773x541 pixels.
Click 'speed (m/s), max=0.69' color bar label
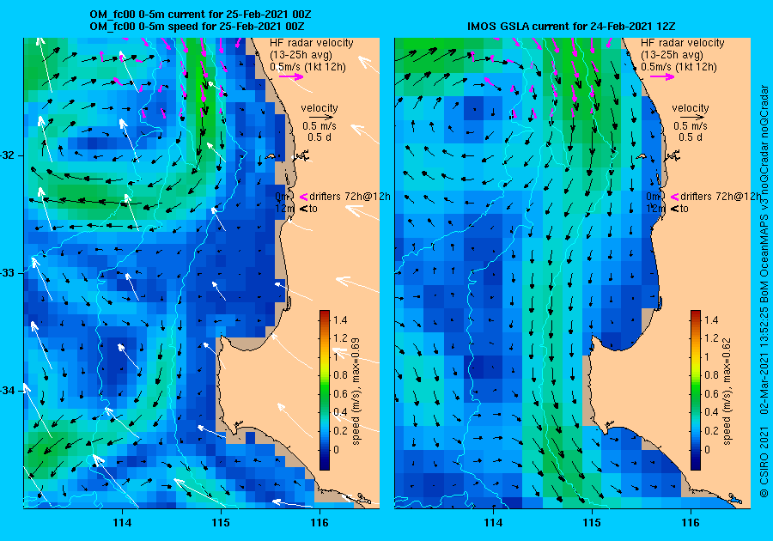pyautogui.click(x=356, y=392)
